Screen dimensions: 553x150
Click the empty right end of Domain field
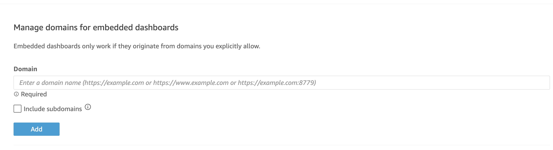[486, 83]
